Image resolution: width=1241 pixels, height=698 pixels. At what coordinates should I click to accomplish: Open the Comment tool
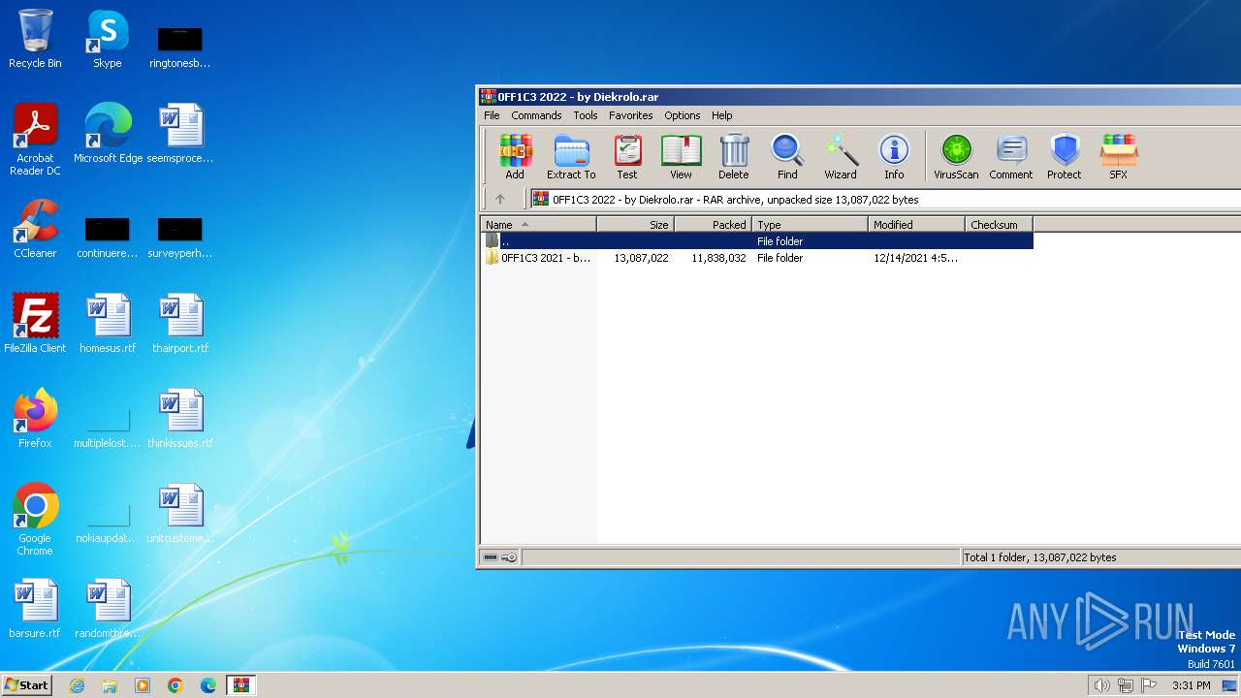coord(1011,157)
